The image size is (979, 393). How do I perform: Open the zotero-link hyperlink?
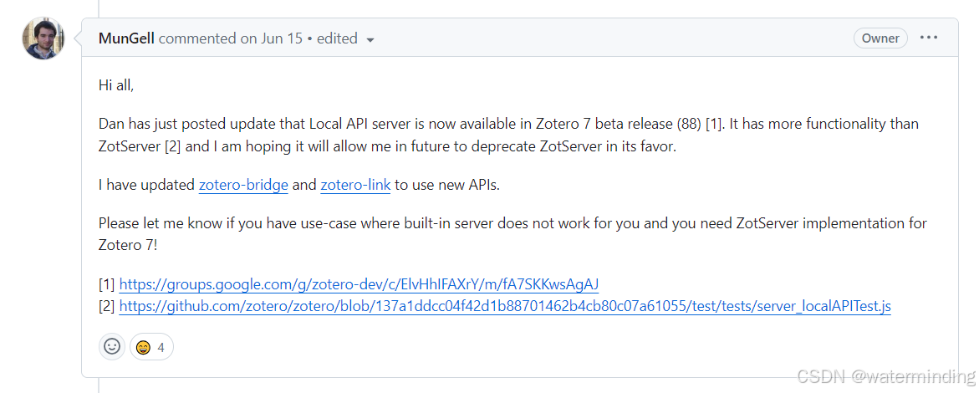click(x=355, y=185)
